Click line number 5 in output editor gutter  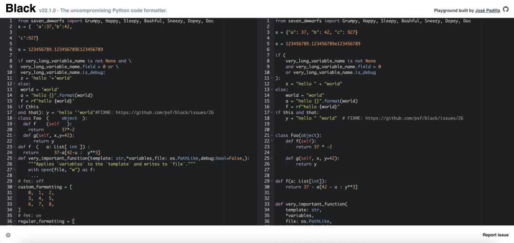tap(268, 44)
